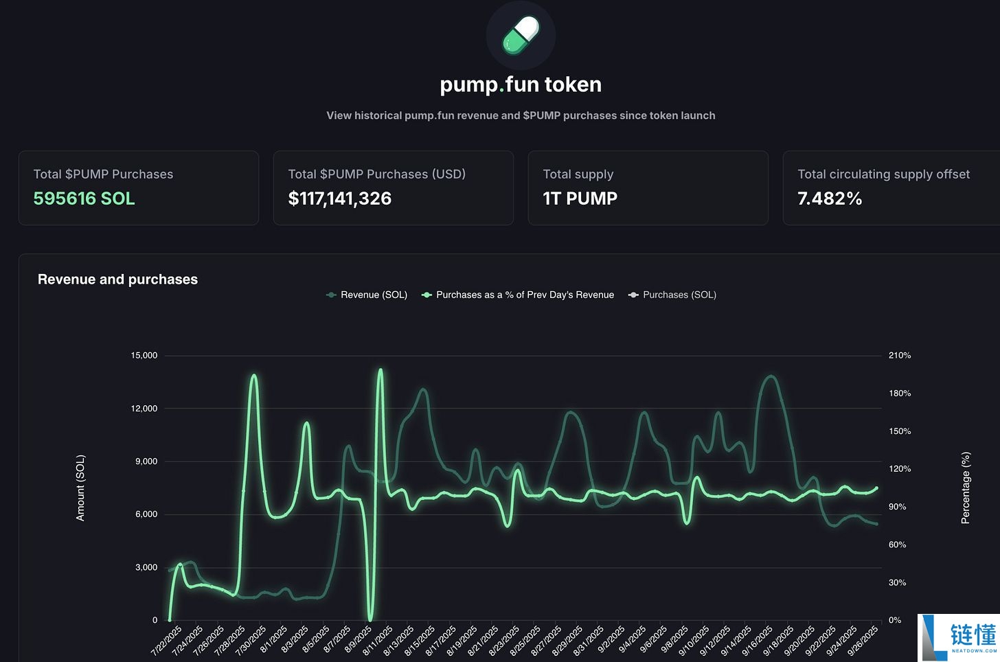Select "Total circulating supply offset" label
The width and height of the screenshot is (1000, 662).
pyautogui.click(x=884, y=174)
